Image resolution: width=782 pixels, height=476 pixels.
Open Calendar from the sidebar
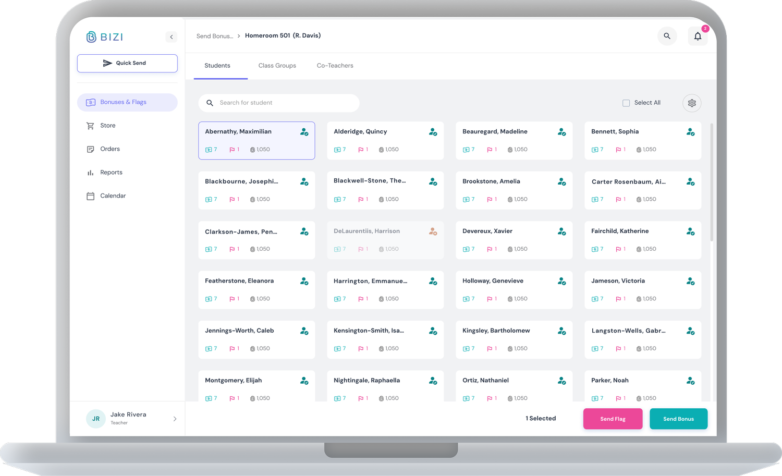pyautogui.click(x=127, y=196)
